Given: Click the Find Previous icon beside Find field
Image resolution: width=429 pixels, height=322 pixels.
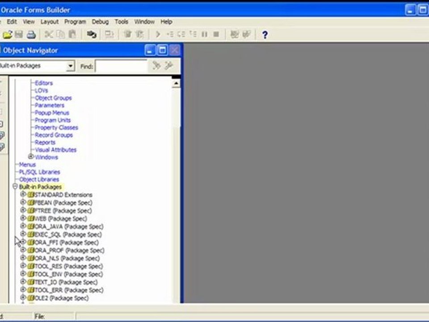Looking at the screenshot, I should click(168, 65).
